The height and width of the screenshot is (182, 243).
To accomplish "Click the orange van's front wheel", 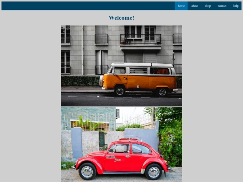I will tap(120, 91).
